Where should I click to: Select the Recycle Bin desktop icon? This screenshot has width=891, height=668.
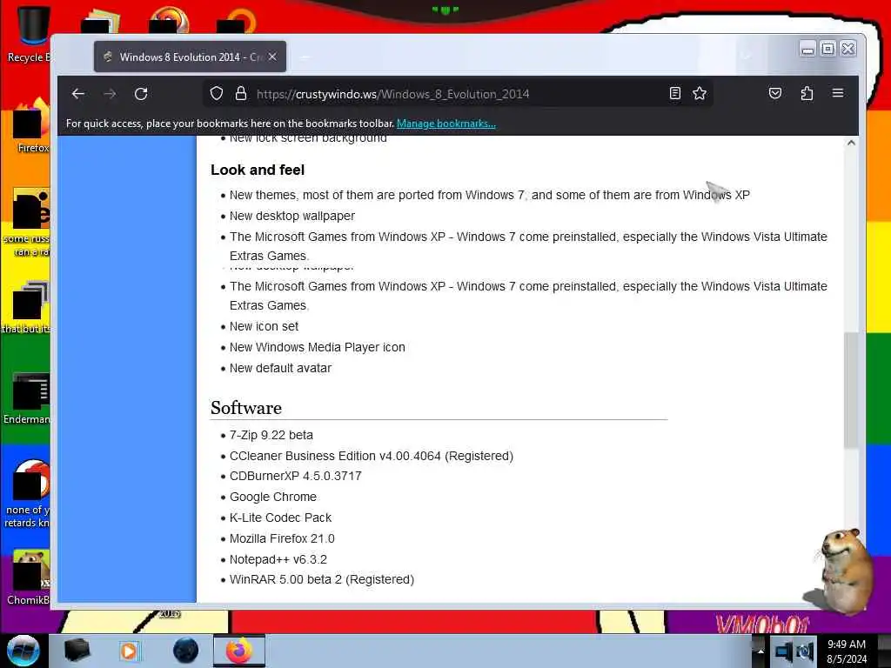click(29, 34)
